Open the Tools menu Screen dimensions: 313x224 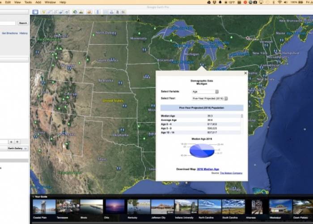(x=28, y=2)
